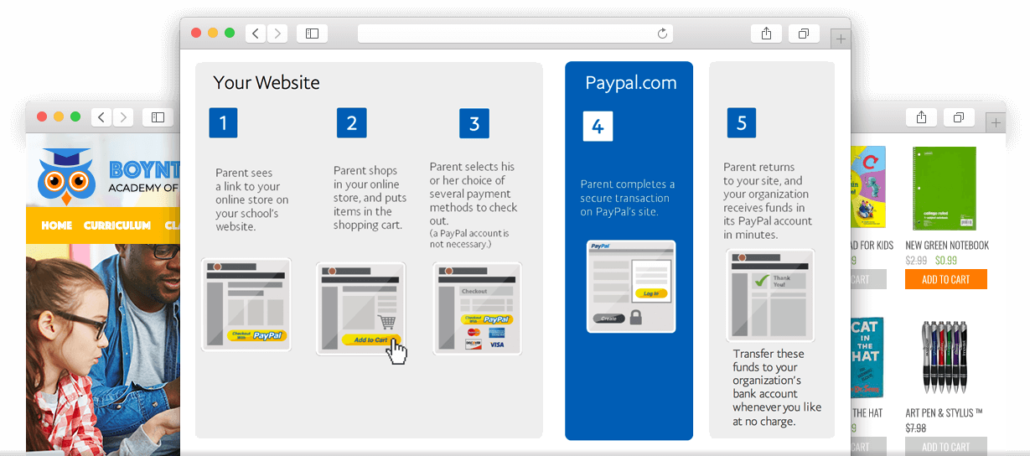Click the $7.98 price of Art Pen
This screenshot has width=1030, height=456.
pyautogui.click(x=916, y=428)
